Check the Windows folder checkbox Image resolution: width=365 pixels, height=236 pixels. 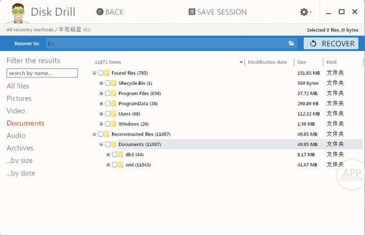[107, 124]
